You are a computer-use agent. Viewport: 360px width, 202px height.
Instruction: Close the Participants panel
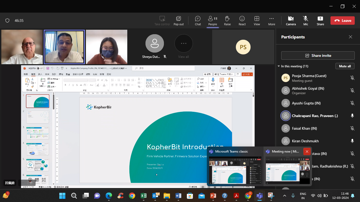(x=350, y=37)
